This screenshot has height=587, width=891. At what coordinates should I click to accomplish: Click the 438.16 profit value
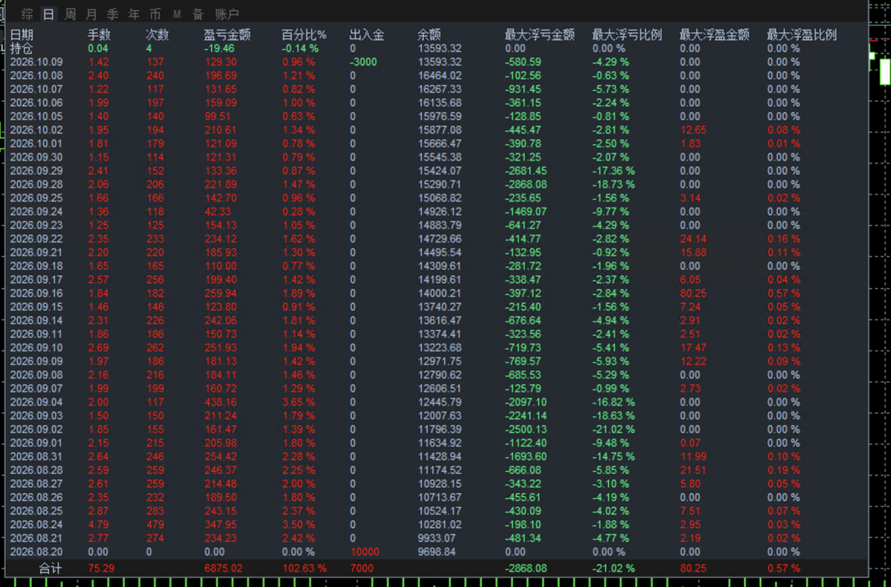221,402
